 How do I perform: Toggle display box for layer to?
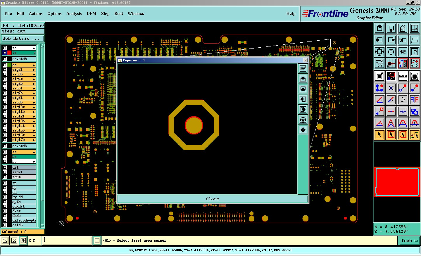pos(5,48)
